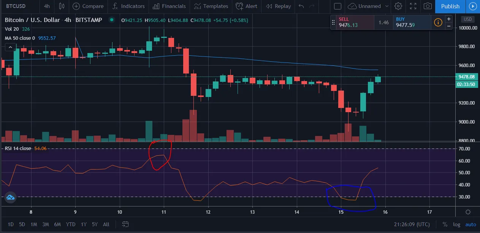This screenshot has width=480, height=233.
Task: Select the Bitcoin / U.S. Dollar chart title
Action: click(x=53, y=20)
